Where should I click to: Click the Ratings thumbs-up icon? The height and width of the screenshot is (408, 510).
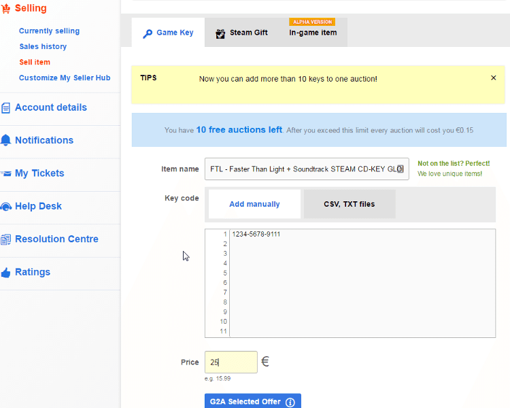coord(5,273)
